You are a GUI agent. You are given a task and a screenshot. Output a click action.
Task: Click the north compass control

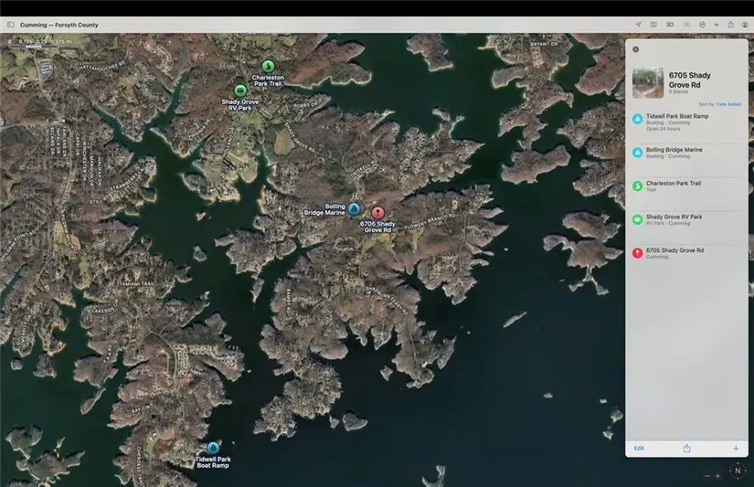[x=738, y=472]
